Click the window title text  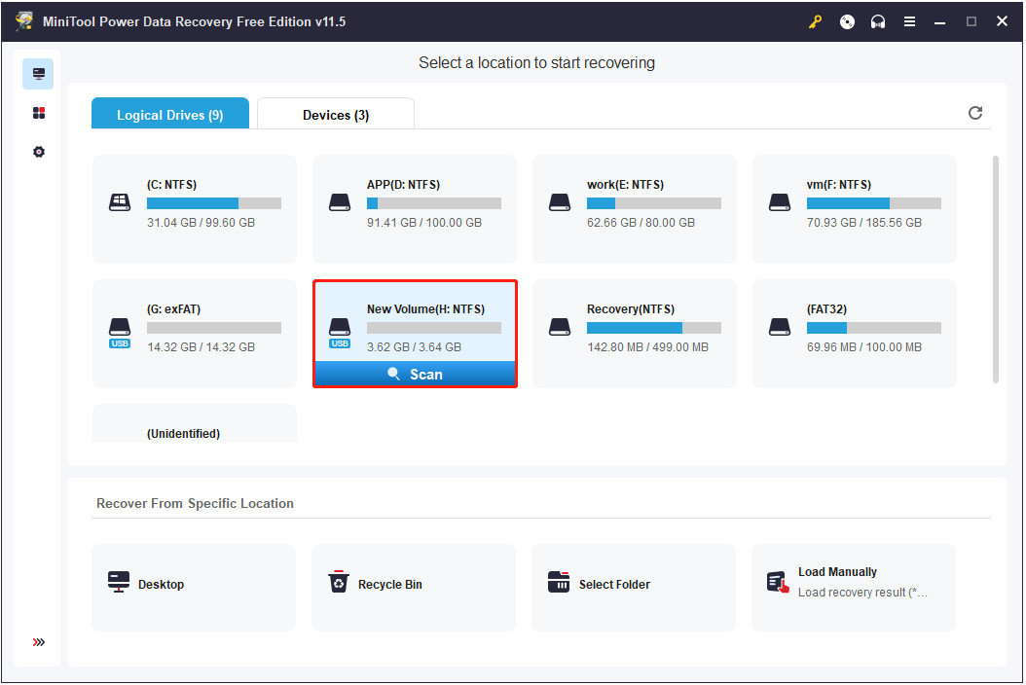point(195,21)
